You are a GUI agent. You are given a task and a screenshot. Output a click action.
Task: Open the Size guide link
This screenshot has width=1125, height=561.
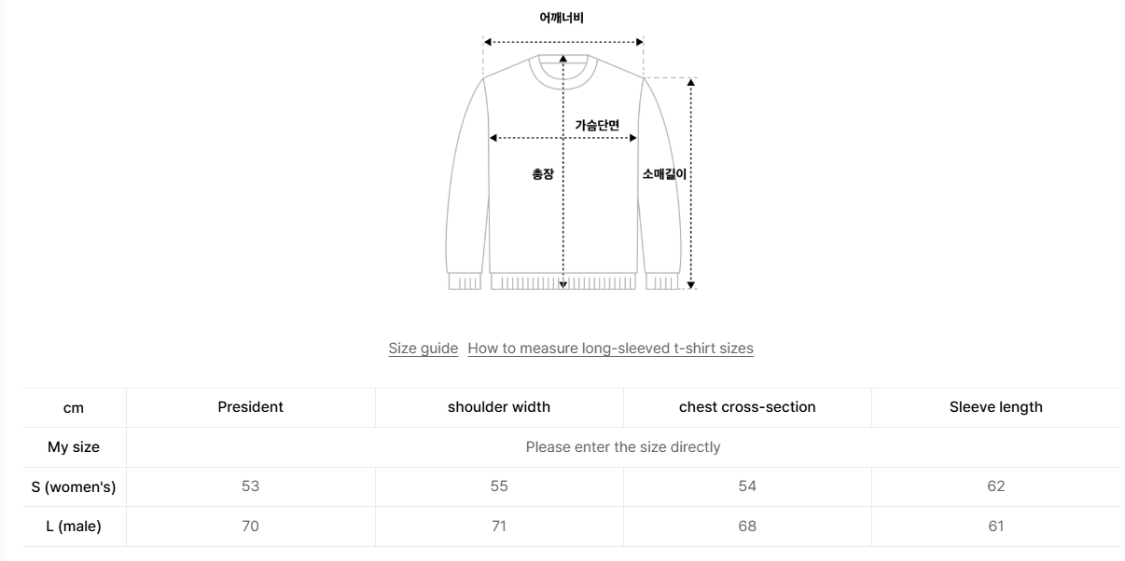coord(424,348)
